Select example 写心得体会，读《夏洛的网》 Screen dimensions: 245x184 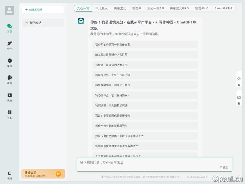(145, 95)
